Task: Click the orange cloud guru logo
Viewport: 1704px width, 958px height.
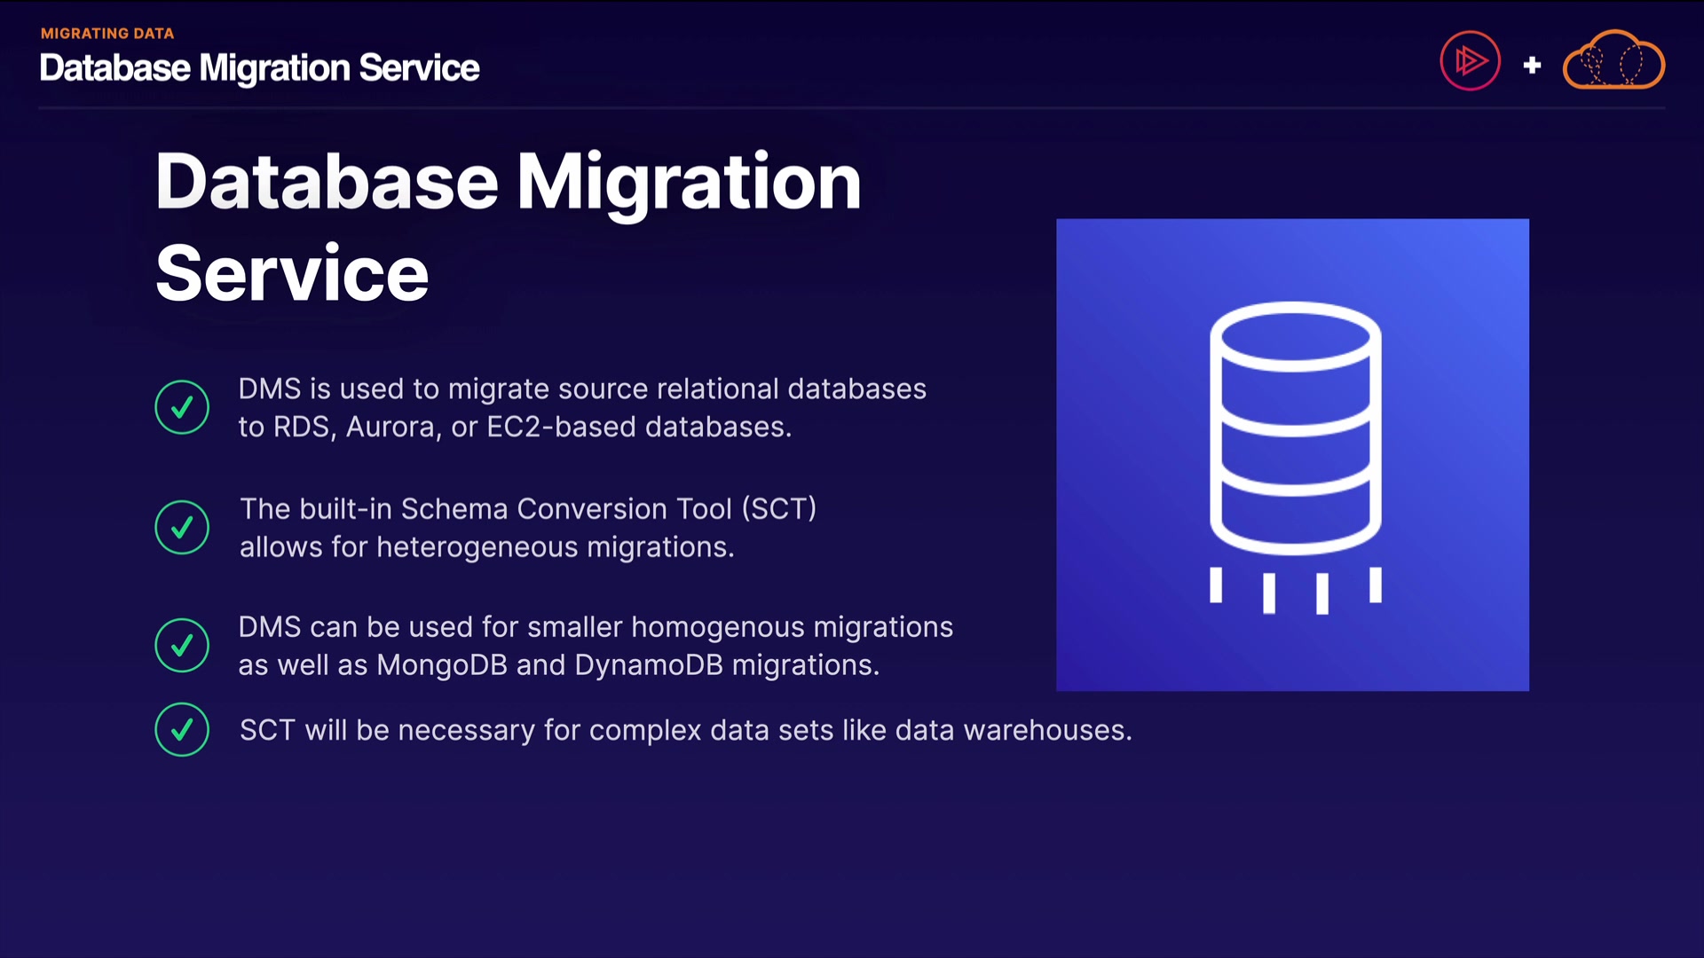Action: coord(1613,61)
